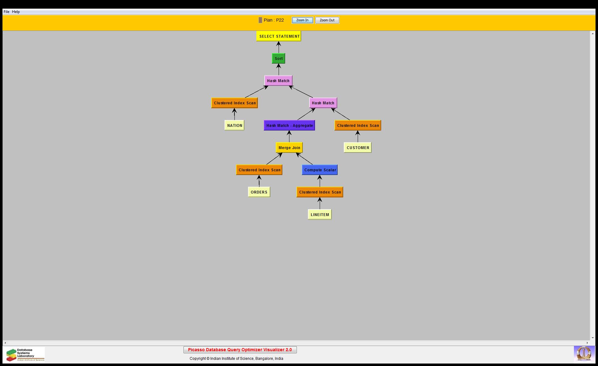This screenshot has width=598, height=366.
Task: Click the CUSTOMER table node
Action: pyautogui.click(x=358, y=148)
